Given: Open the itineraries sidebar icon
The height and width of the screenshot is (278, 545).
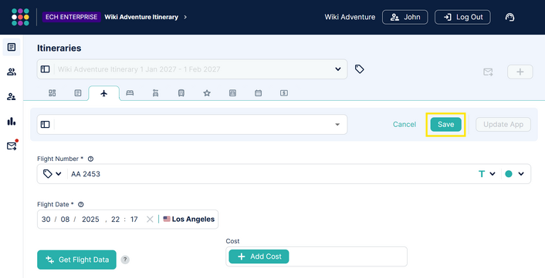Looking at the screenshot, I should [x=12, y=47].
